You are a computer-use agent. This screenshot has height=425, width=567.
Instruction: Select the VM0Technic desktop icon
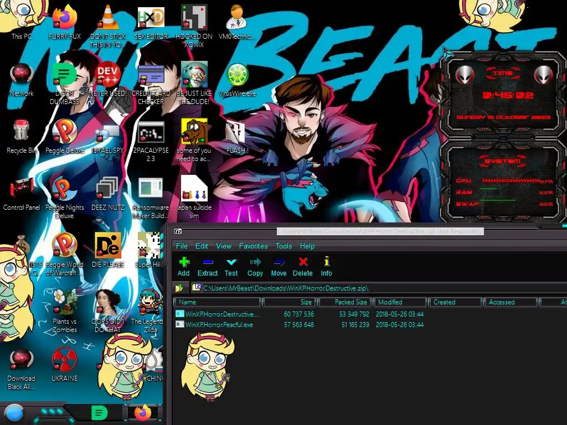[237, 22]
